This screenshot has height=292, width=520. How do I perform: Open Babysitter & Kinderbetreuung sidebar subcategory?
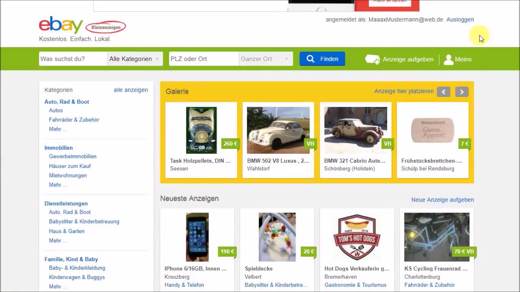[x=84, y=221]
